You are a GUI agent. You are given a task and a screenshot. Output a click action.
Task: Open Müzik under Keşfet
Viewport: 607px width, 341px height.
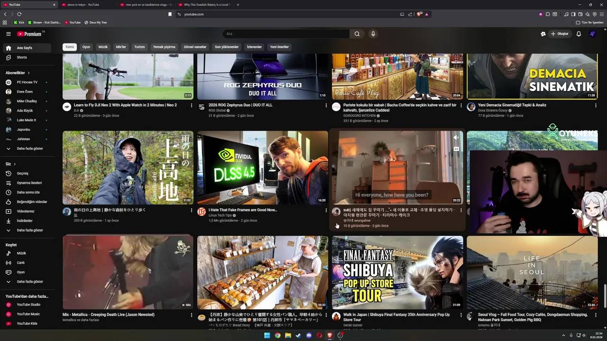[x=28, y=253]
